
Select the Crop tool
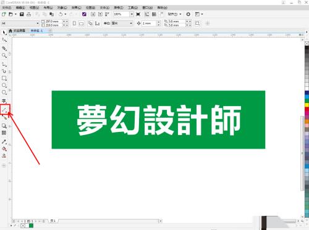4,48
